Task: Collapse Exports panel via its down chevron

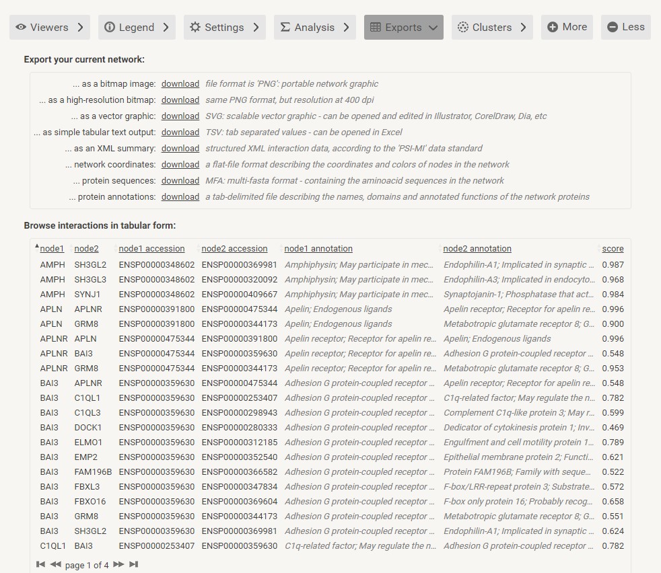Action: (x=433, y=28)
